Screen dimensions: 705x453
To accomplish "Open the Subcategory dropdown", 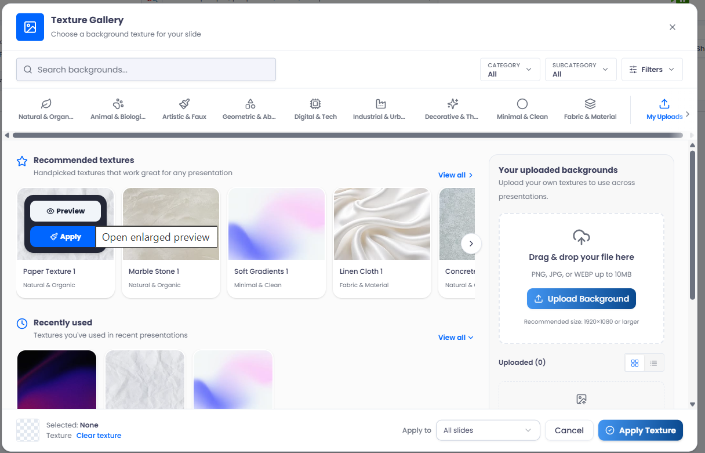I will (x=580, y=70).
